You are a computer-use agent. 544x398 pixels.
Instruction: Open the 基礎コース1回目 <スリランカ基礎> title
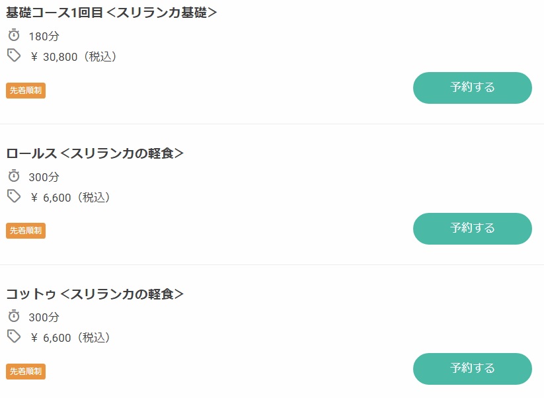[112, 12]
